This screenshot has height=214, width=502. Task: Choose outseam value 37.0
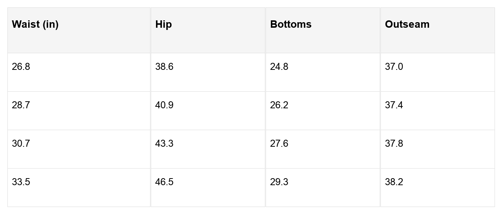pos(438,72)
